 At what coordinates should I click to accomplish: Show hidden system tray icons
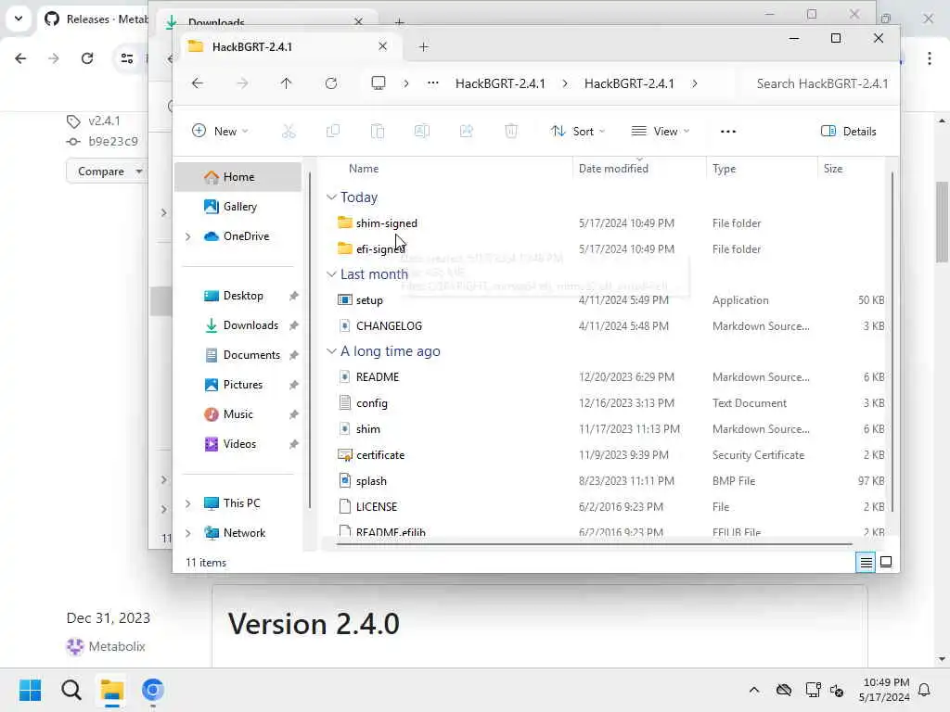tap(754, 690)
